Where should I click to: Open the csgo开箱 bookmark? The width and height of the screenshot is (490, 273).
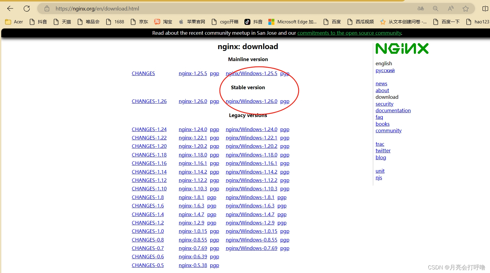(x=225, y=22)
